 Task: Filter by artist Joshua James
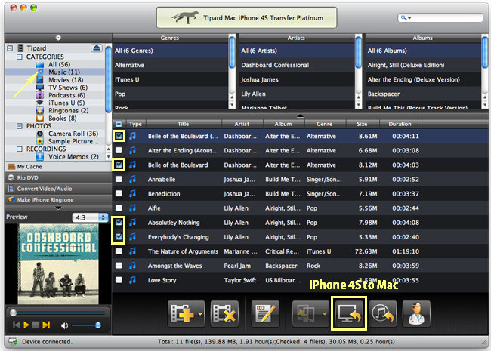point(296,79)
